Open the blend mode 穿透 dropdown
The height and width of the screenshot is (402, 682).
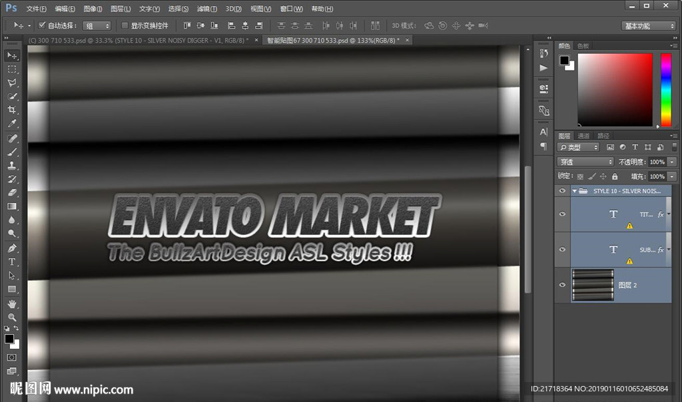tap(585, 162)
